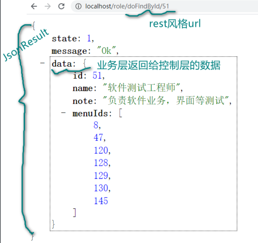Click menuIds array value 145
The width and height of the screenshot is (258, 243).
point(101,201)
